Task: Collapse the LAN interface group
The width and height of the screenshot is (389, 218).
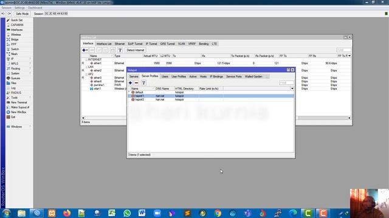Action: pyautogui.click(x=86, y=67)
